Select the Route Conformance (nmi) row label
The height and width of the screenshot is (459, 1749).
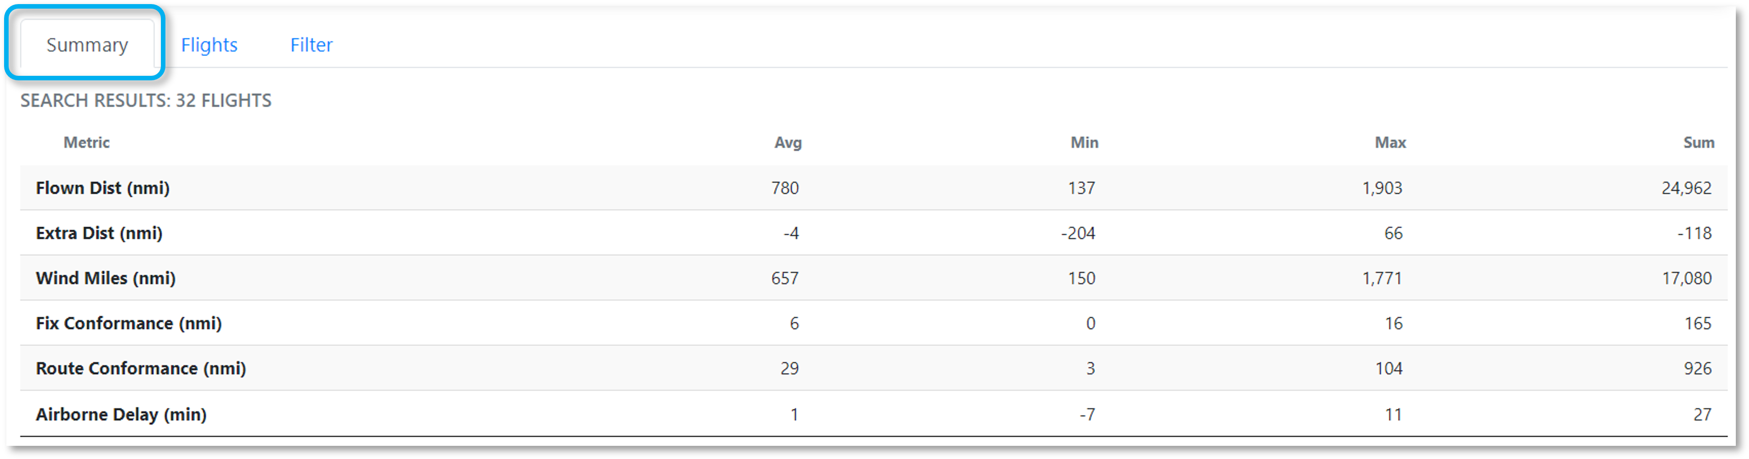pos(140,368)
